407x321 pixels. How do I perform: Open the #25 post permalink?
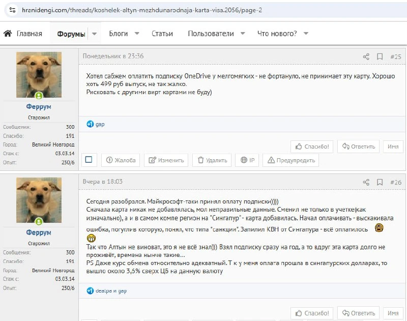click(x=396, y=56)
